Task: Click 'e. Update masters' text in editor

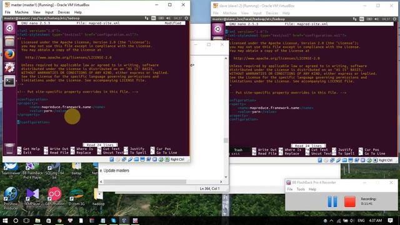Action: coord(114,171)
